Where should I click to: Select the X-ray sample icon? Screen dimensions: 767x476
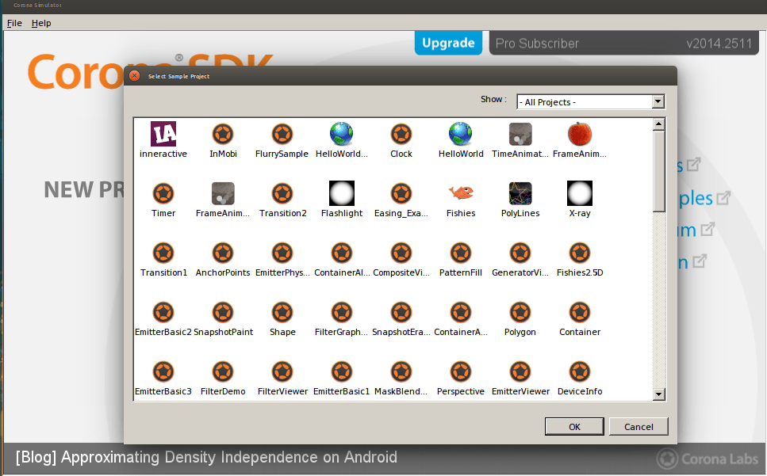580,193
